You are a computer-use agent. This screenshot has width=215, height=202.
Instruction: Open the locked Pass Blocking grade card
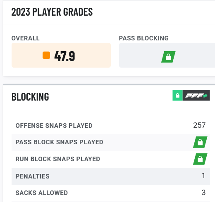167,55
